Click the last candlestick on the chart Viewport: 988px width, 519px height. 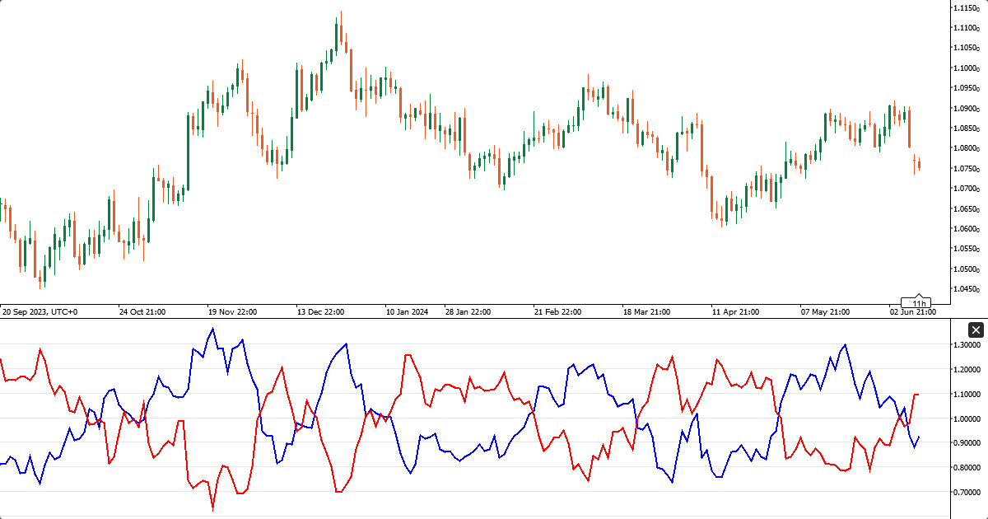tap(919, 165)
